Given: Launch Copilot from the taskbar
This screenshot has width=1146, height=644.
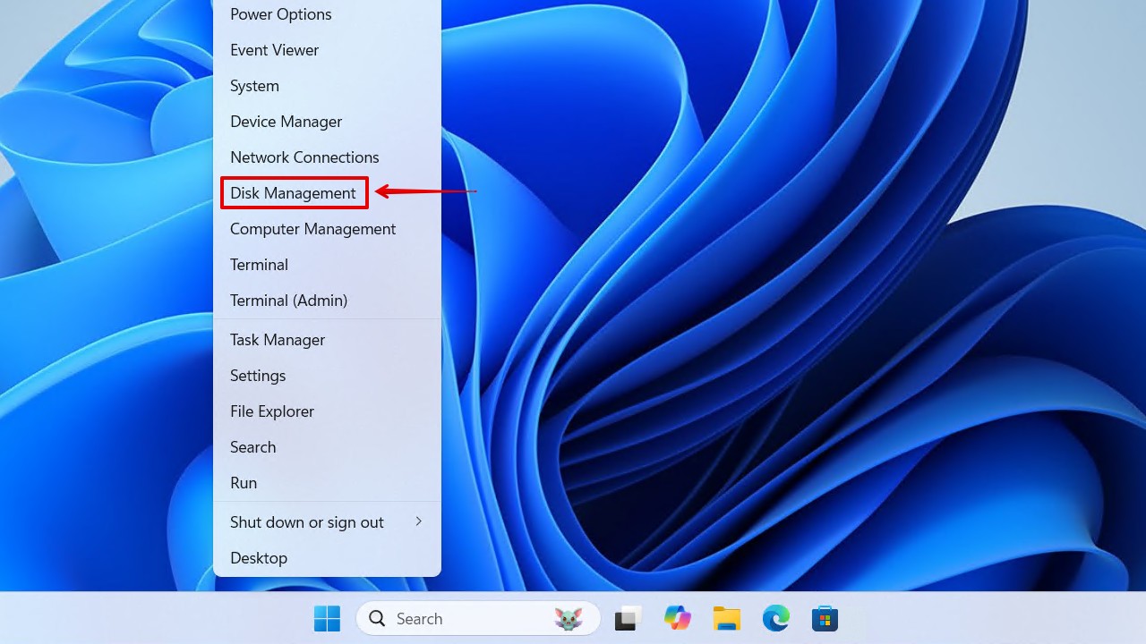Looking at the screenshot, I should point(678,618).
